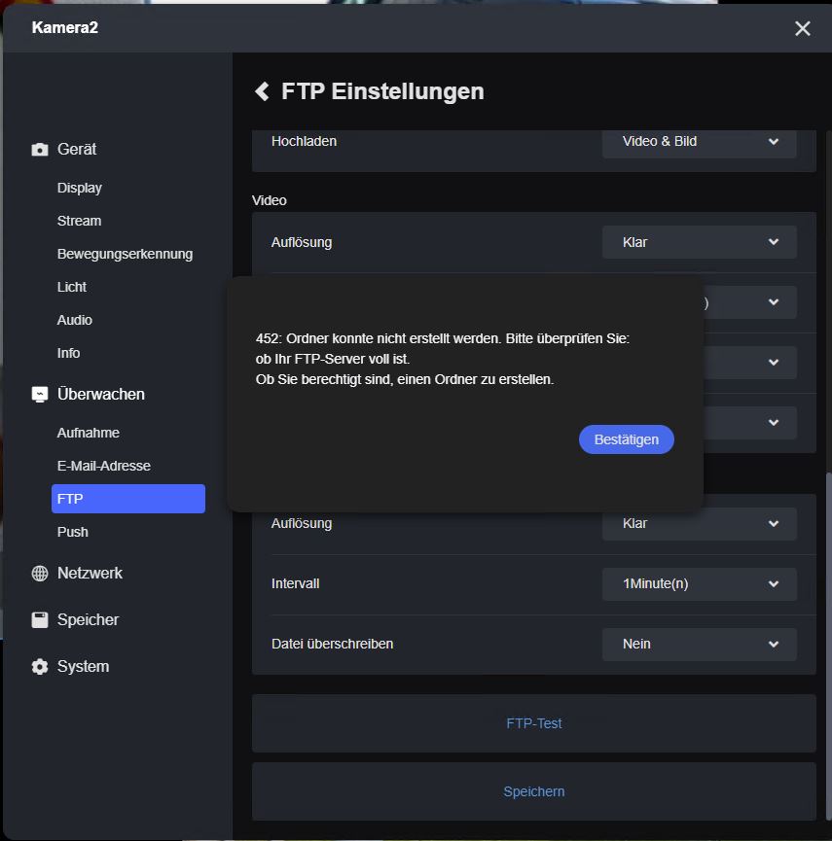The width and height of the screenshot is (832, 841).
Task: Go back using the FTP Einstellungen arrow
Action: click(x=262, y=91)
